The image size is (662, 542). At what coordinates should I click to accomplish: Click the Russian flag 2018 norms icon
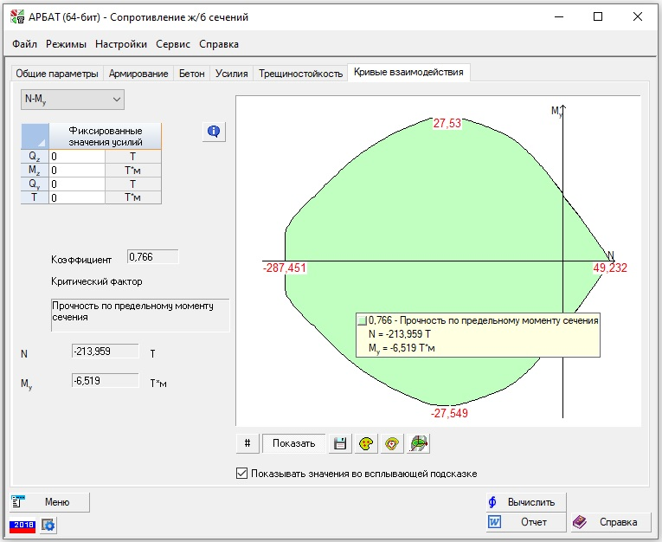click(x=22, y=525)
